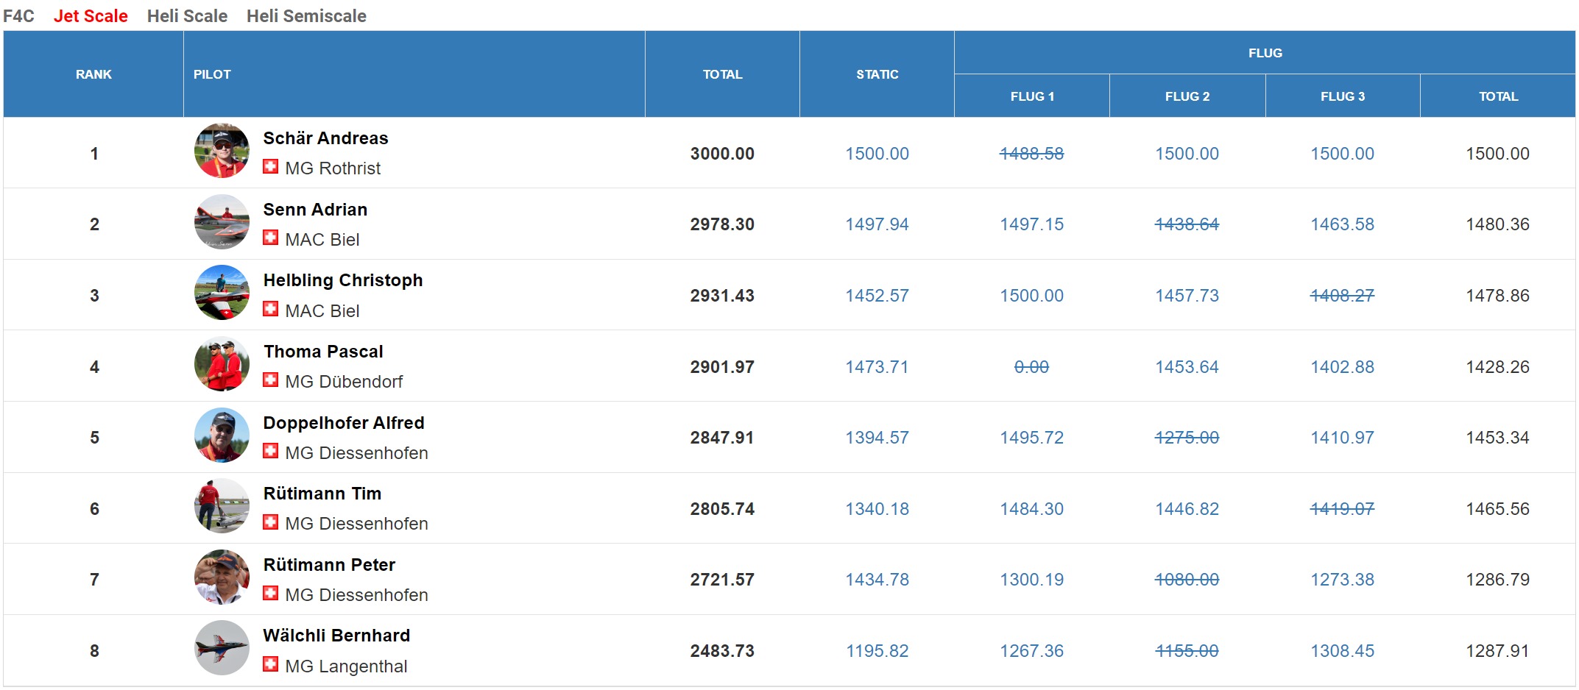Click Swiss flag in Rütimann Tim's row

pos(271,522)
